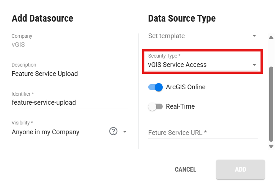Click the Real-Time label text
The width and height of the screenshot is (276, 186).
tap(180, 106)
